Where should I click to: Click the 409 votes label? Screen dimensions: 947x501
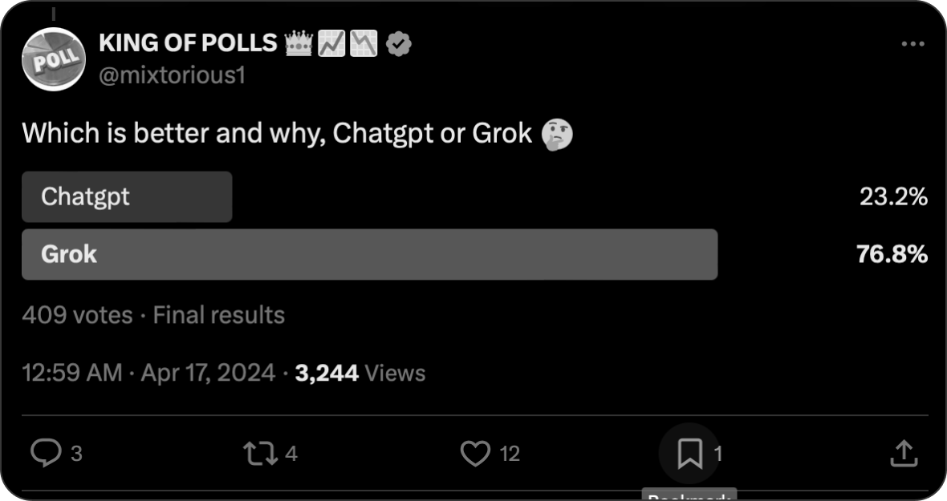pos(77,315)
